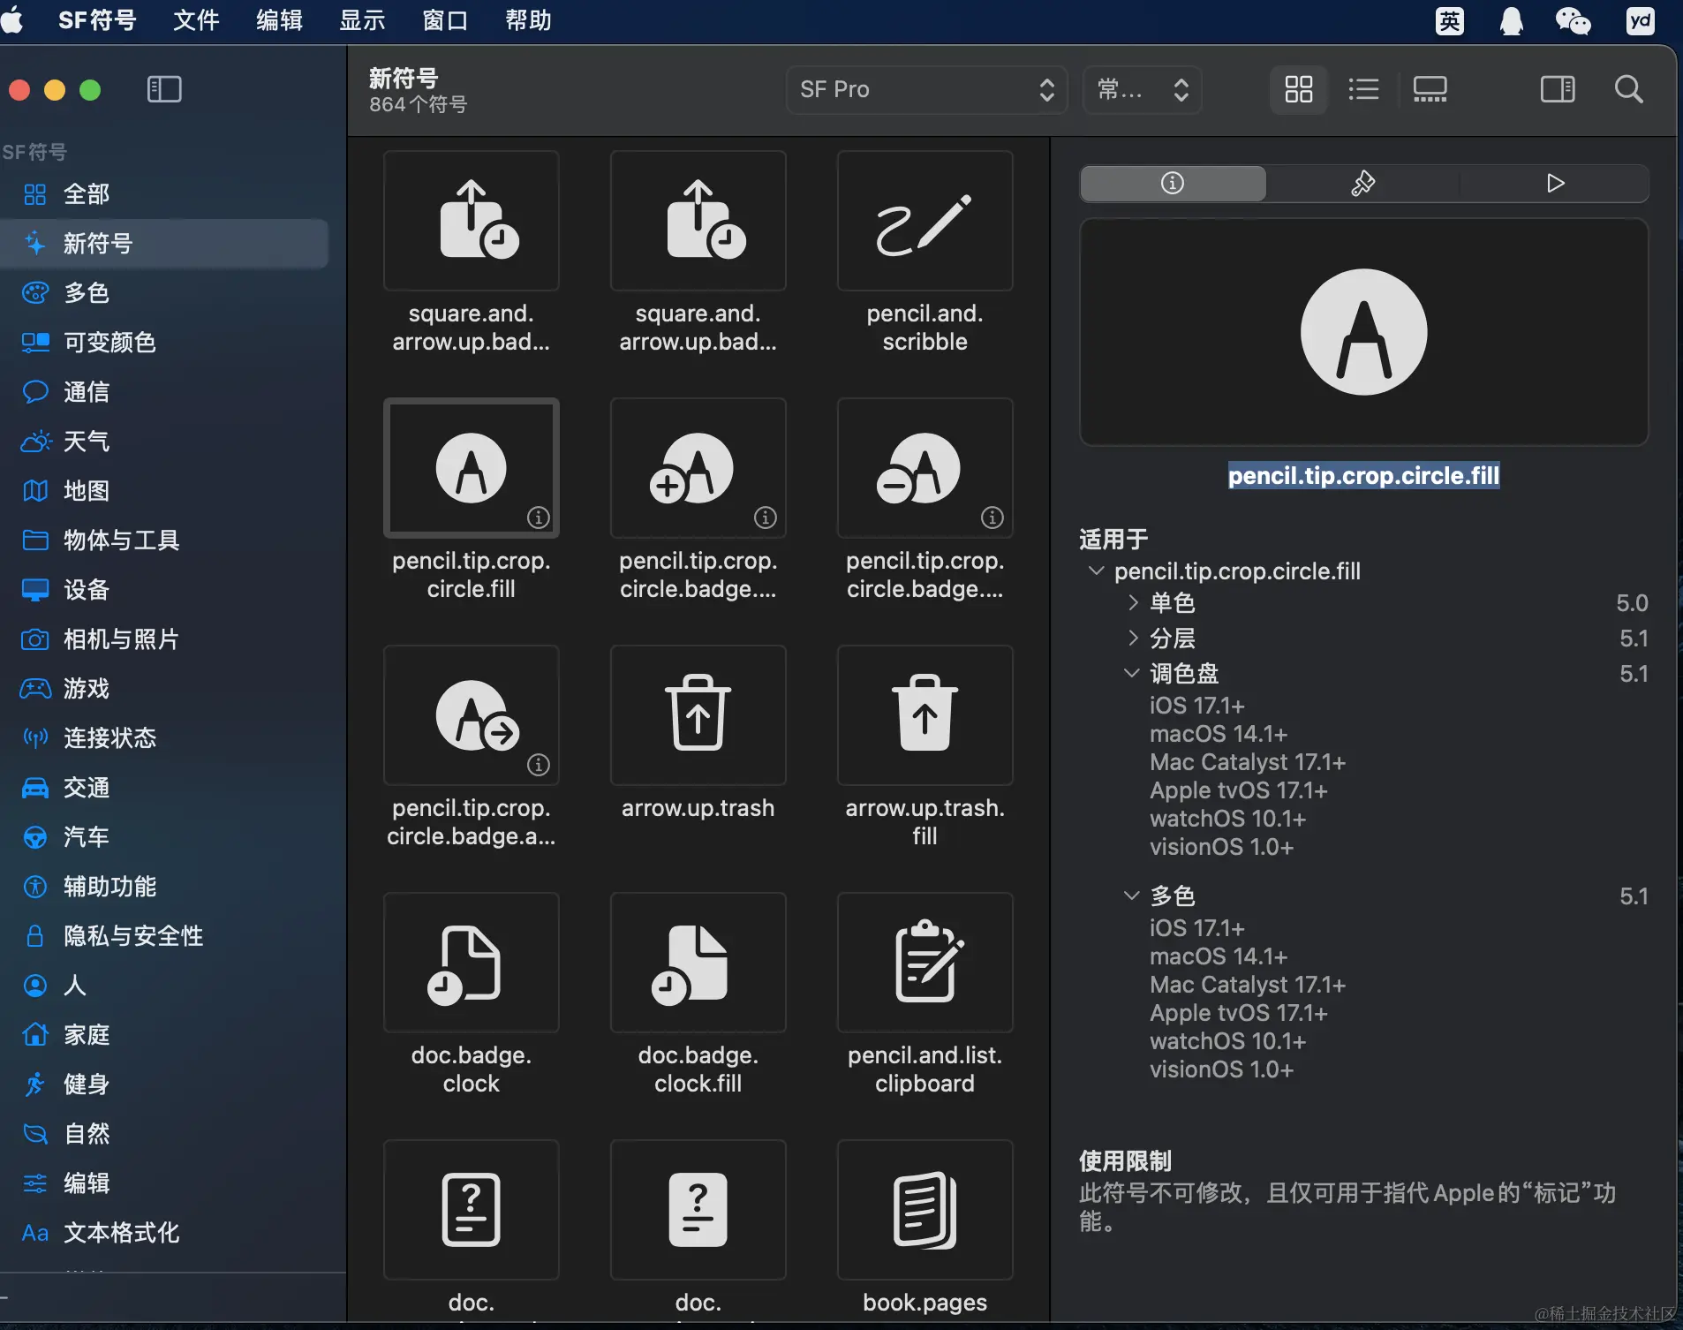This screenshot has height=1330, width=1683.
Task: Open the 交通 category
Action: tap(164, 788)
